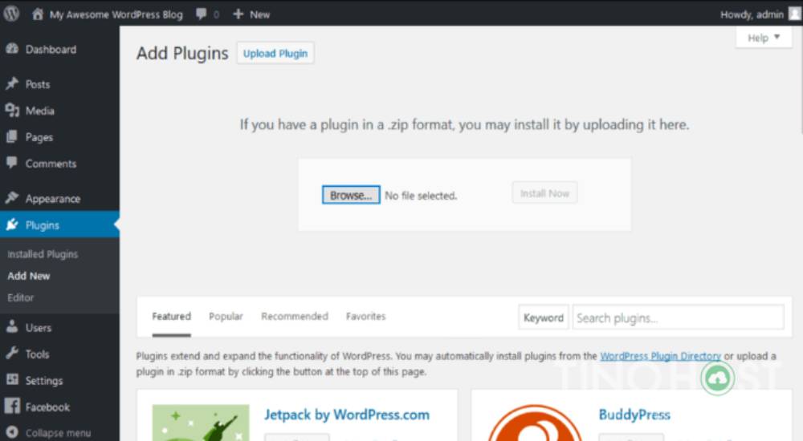Click My Awesome WordPress Blog site name
Image resolution: width=803 pixels, height=441 pixels.
click(116, 14)
